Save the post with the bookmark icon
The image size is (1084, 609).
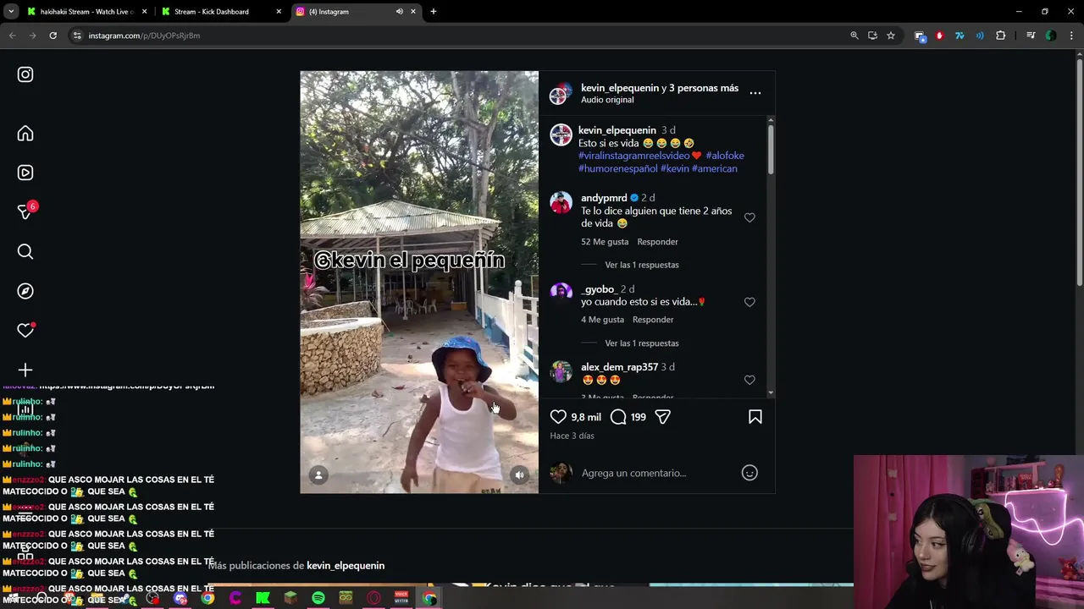755,417
